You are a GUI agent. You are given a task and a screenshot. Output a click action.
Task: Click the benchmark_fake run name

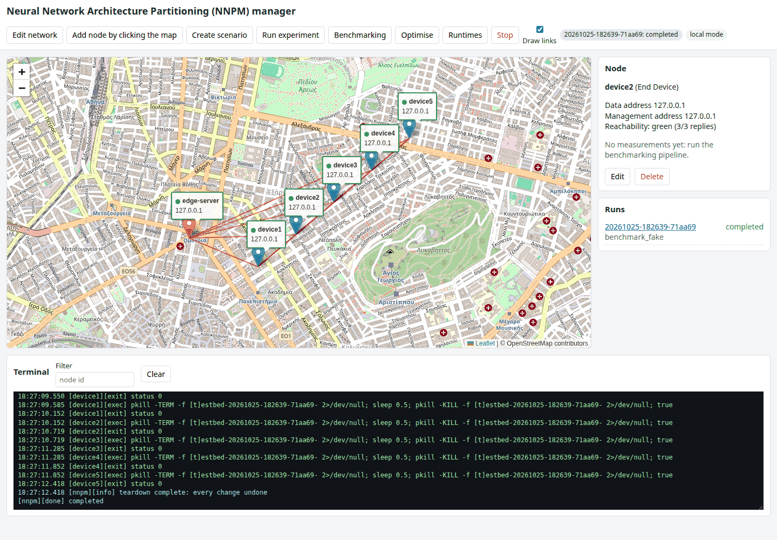(x=634, y=237)
